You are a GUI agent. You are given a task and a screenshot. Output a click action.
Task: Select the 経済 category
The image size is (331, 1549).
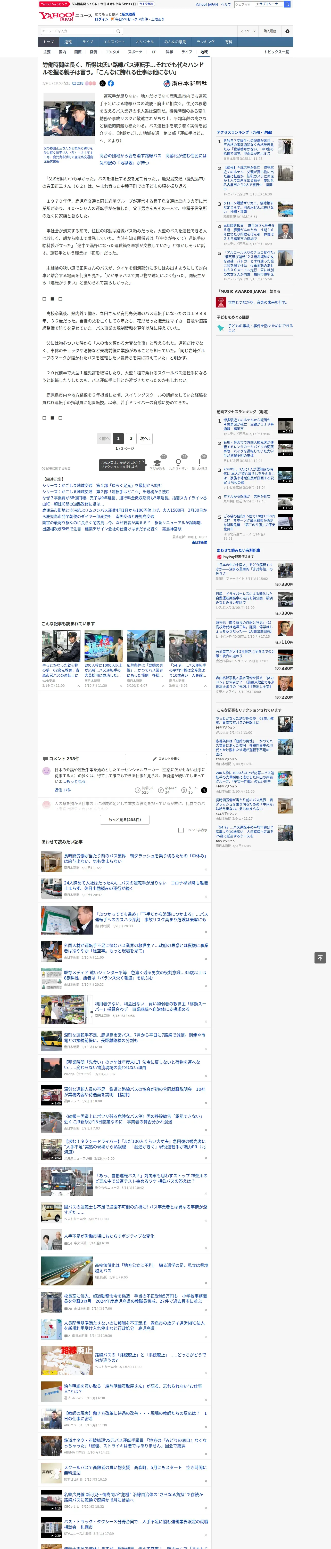[93, 52]
